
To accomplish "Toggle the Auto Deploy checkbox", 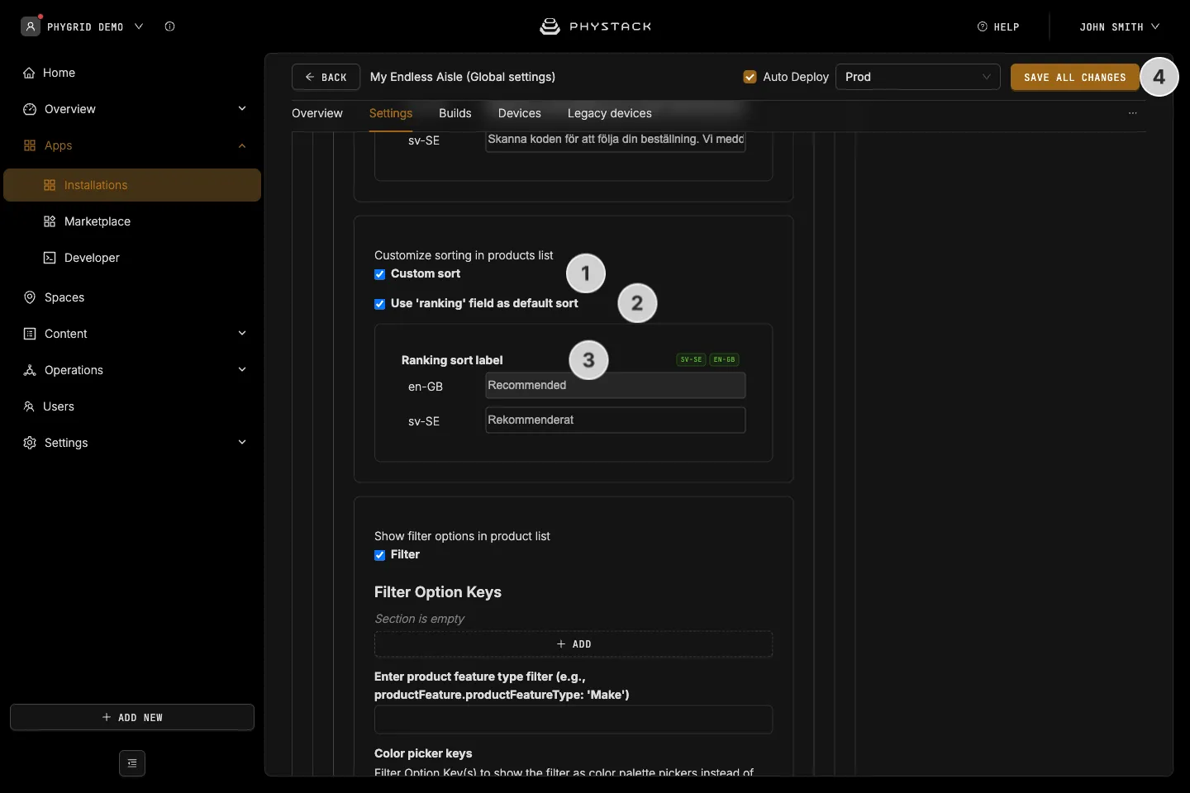I will pyautogui.click(x=750, y=77).
